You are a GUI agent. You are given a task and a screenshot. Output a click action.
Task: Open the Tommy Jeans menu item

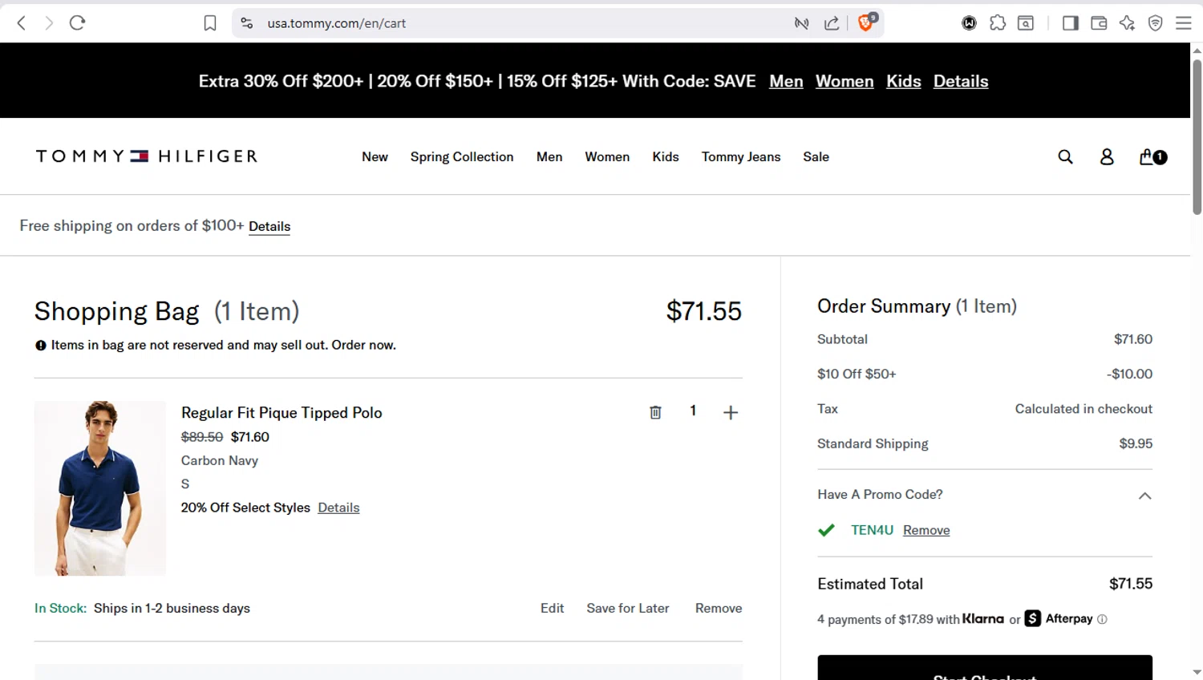click(740, 157)
